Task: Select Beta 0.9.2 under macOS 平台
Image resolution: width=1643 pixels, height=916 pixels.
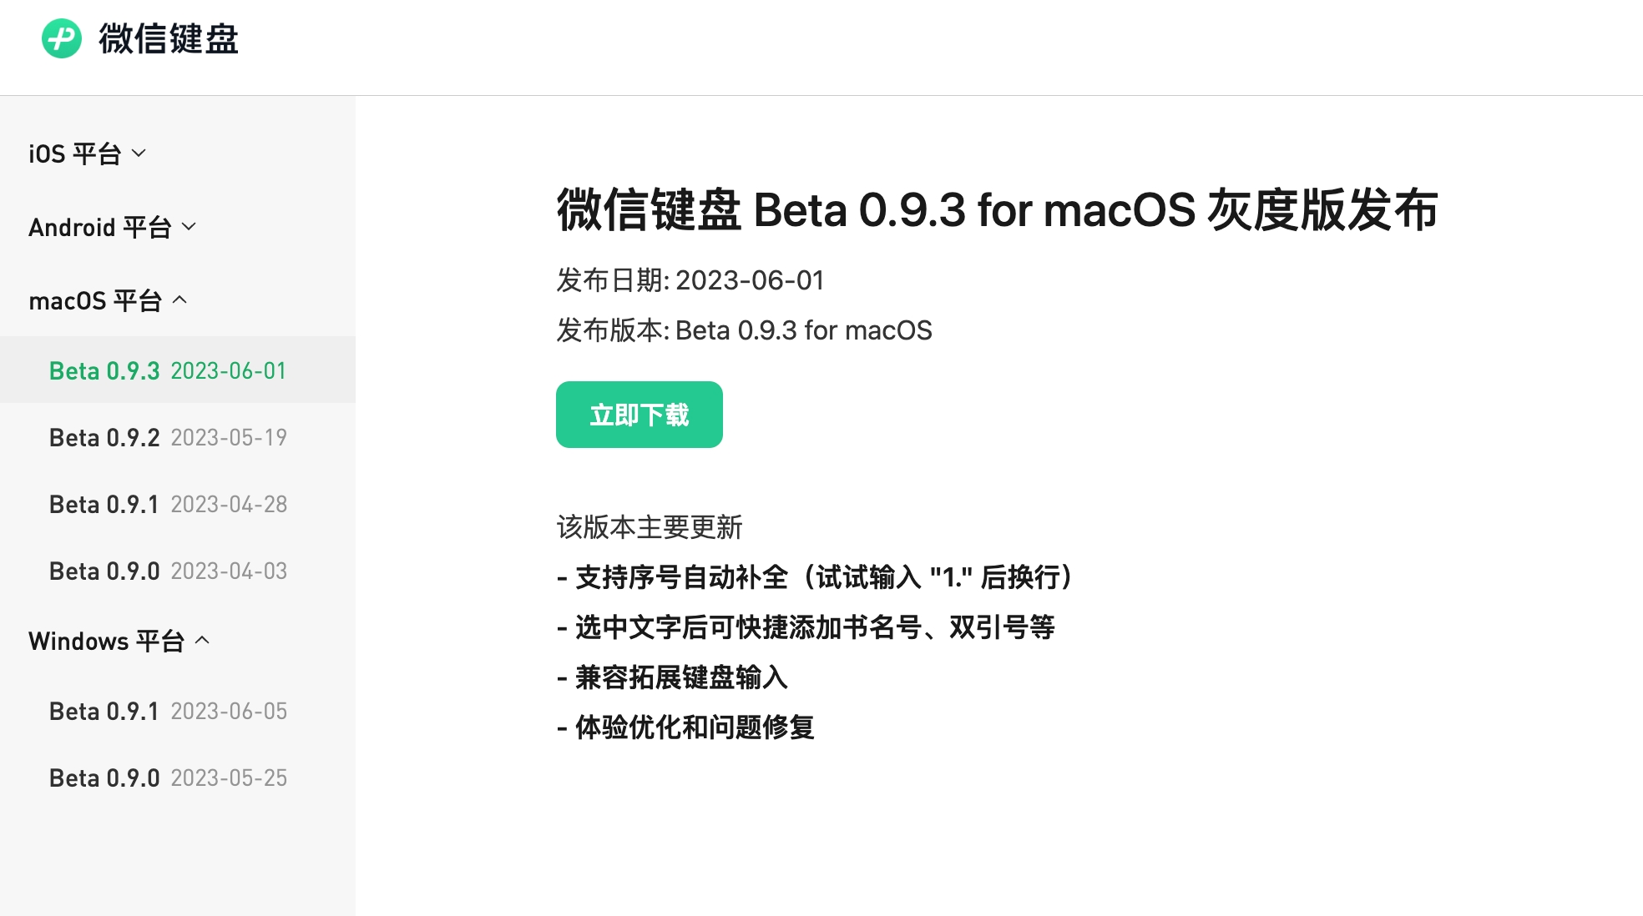Action: click(167, 437)
